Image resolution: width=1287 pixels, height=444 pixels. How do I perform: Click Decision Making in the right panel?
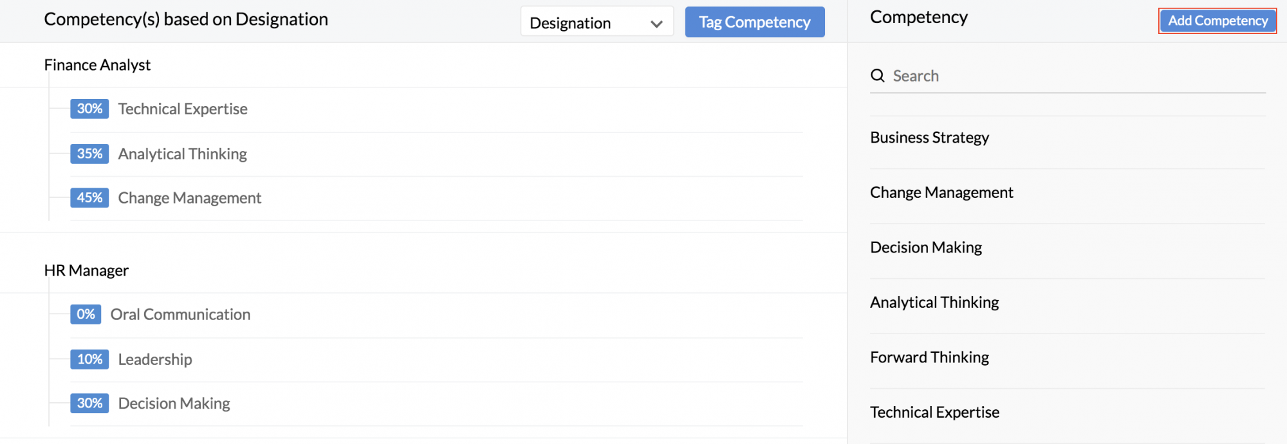pos(926,247)
